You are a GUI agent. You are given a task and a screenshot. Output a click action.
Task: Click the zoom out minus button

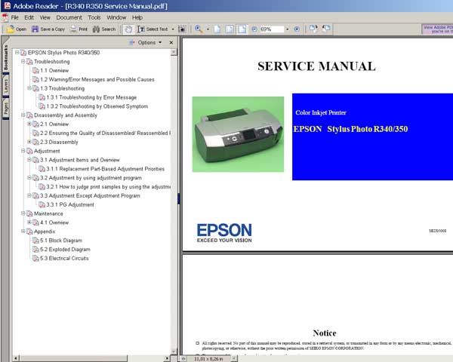point(254,29)
